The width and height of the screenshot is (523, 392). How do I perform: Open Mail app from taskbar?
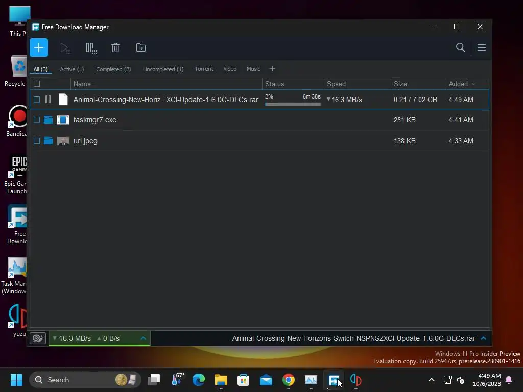(266, 380)
